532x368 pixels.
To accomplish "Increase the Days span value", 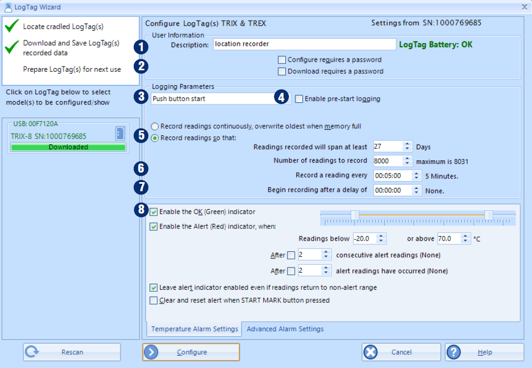I will (x=407, y=144).
